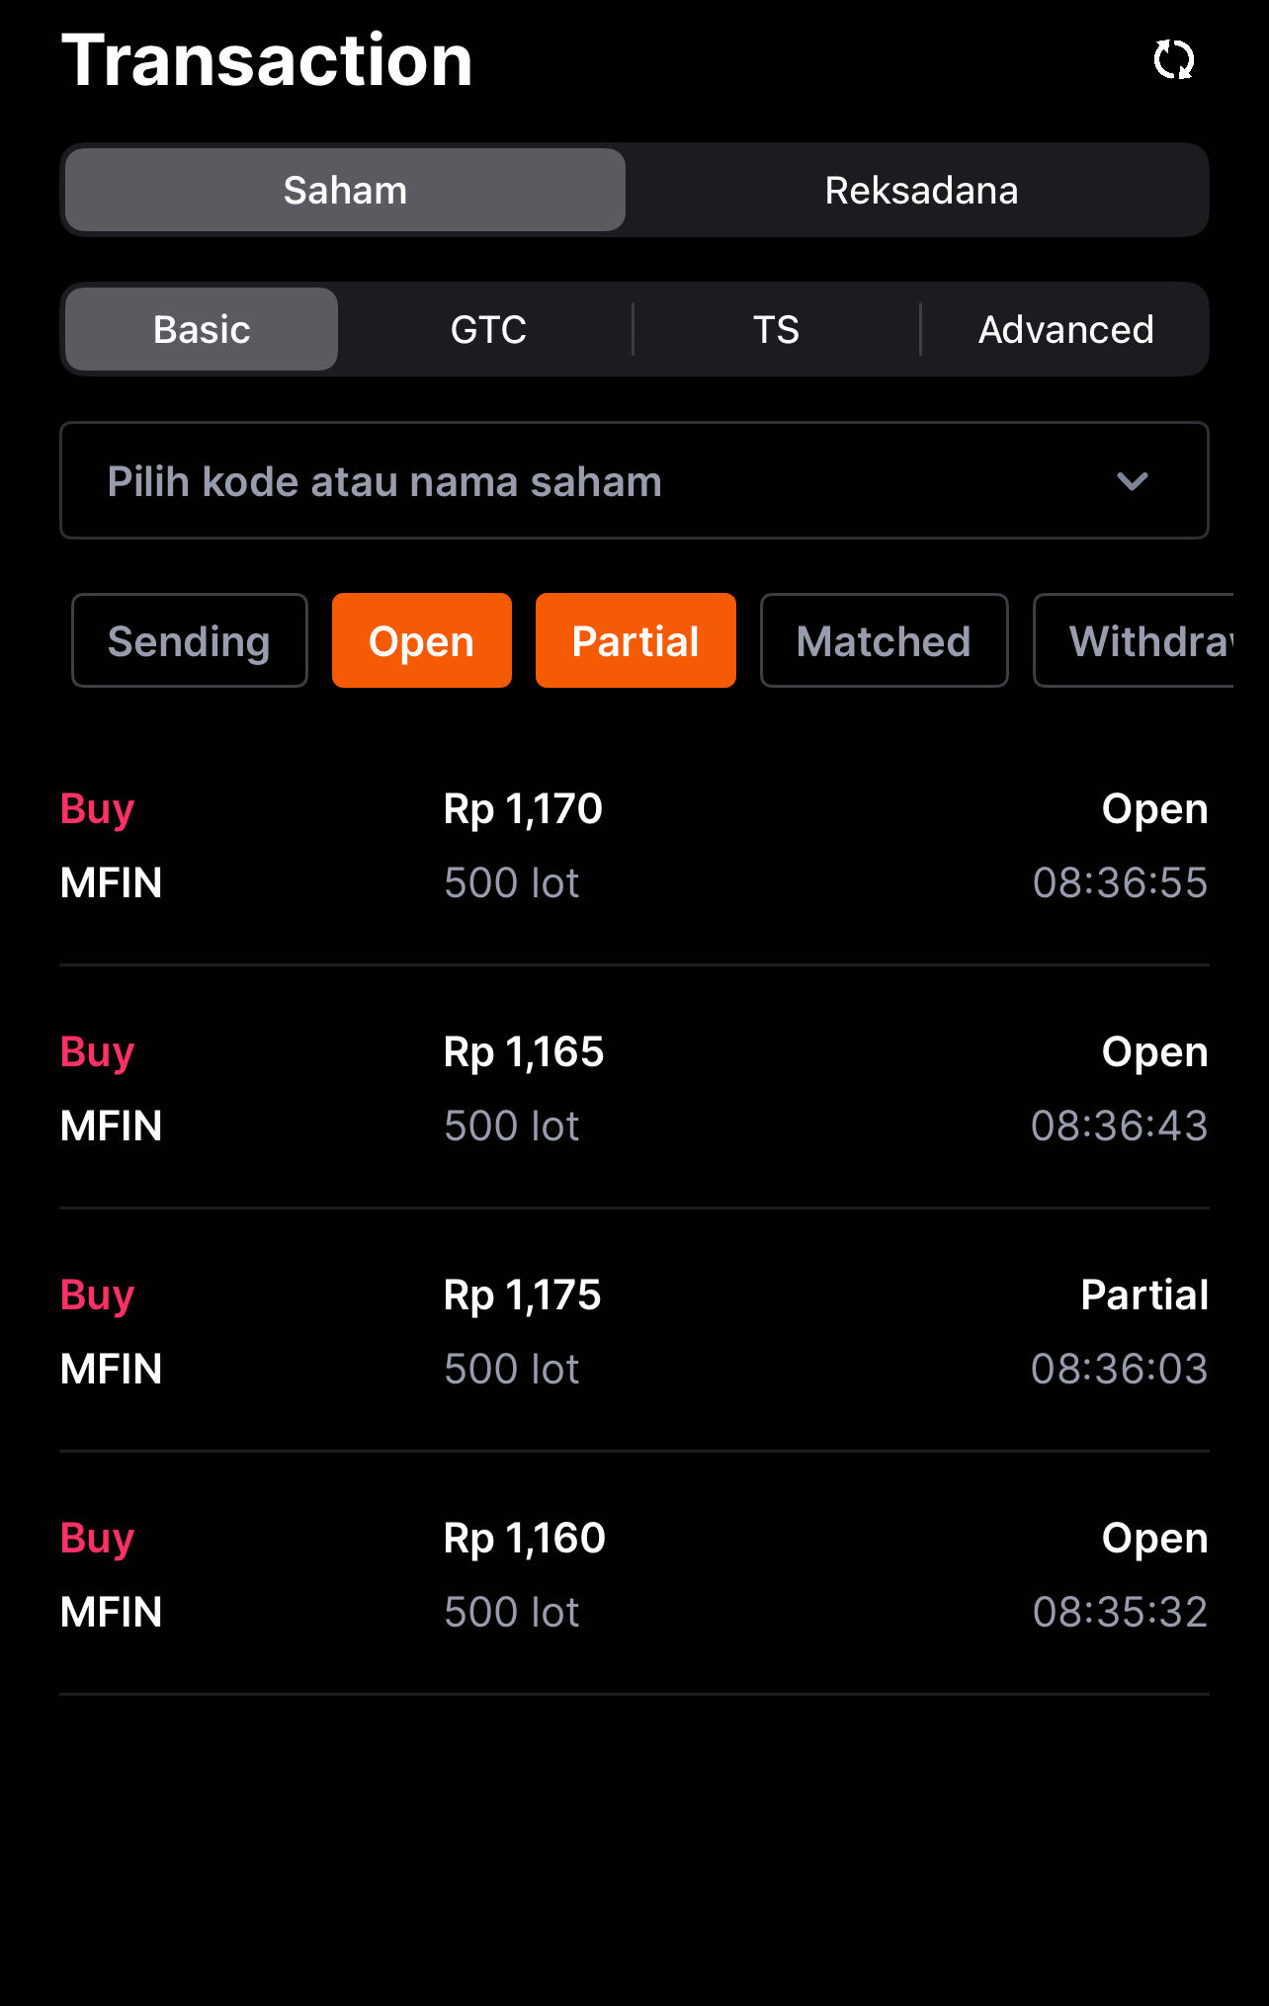The width and height of the screenshot is (1269, 2006).
Task: Open the Pilih kode atau nama saham field
Action: 634,480
